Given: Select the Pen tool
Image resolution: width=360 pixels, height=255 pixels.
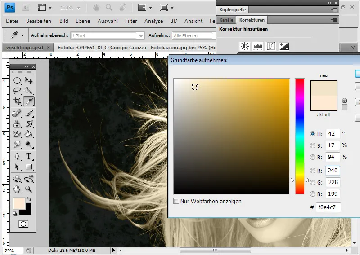Looking at the screenshot, I should pos(17,156).
